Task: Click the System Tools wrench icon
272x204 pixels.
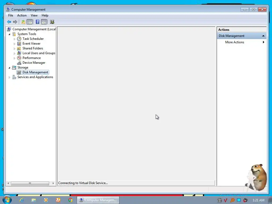Action: click(x=14, y=34)
